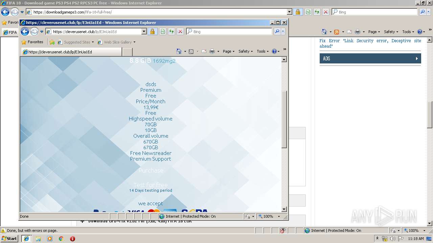Click Read Mail icon in main window command bar
Screen dimensions: 433x243
pyautogui.click(x=349, y=32)
